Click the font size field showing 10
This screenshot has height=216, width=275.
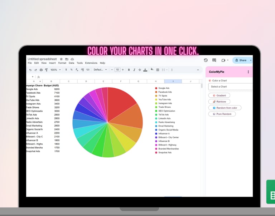[x=117, y=70]
